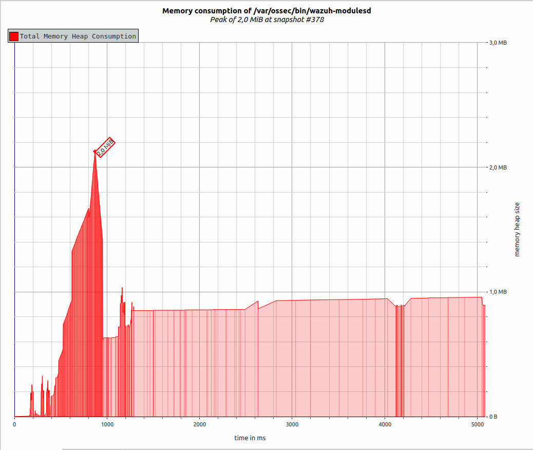The height and width of the screenshot is (450, 533).
Task: Click the chart title Memory consumption of wazuh-modulesd
Action: [266, 10]
